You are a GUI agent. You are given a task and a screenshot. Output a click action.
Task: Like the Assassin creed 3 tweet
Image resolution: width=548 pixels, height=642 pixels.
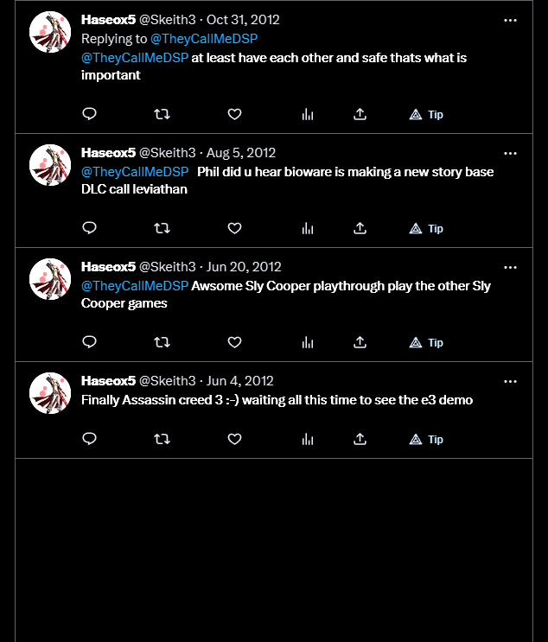coord(234,439)
